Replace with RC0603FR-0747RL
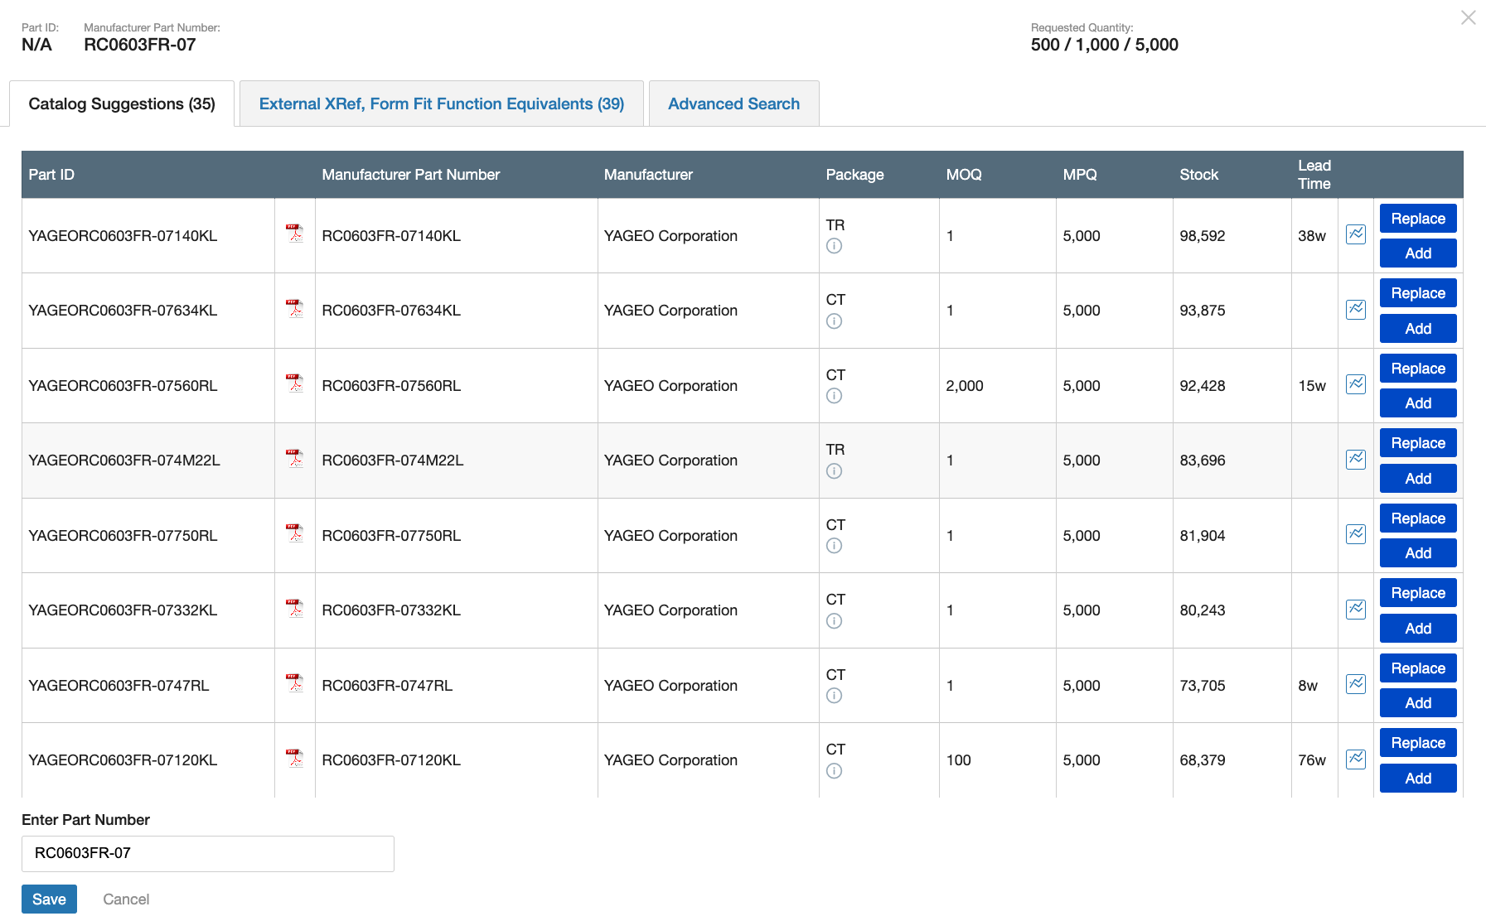This screenshot has width=1486, height=921. [x=1418, y=668]
